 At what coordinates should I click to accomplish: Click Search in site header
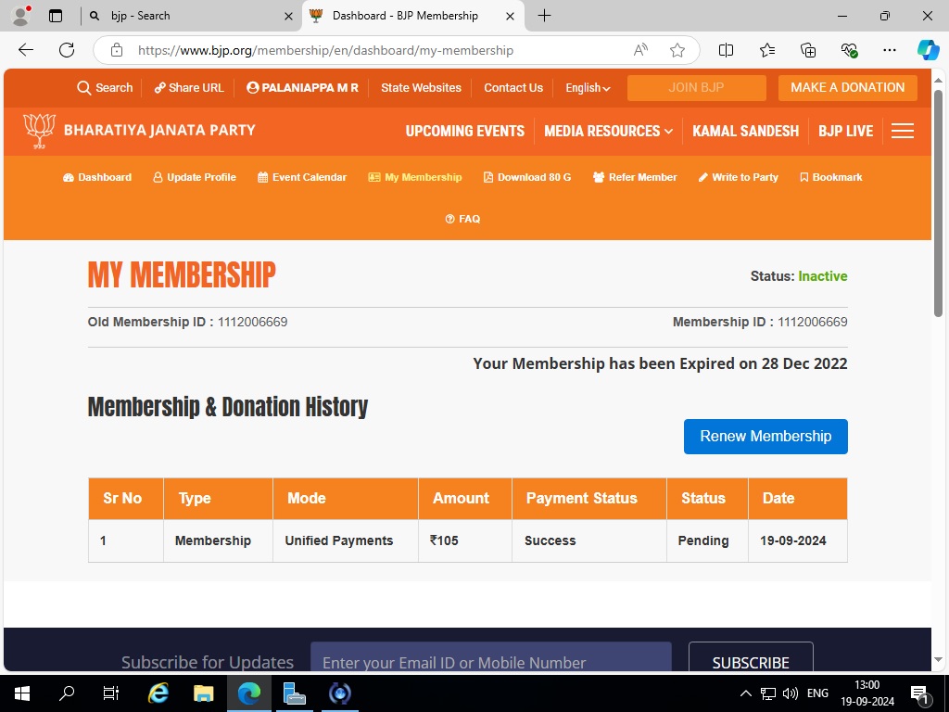click(x=105, y=88)
